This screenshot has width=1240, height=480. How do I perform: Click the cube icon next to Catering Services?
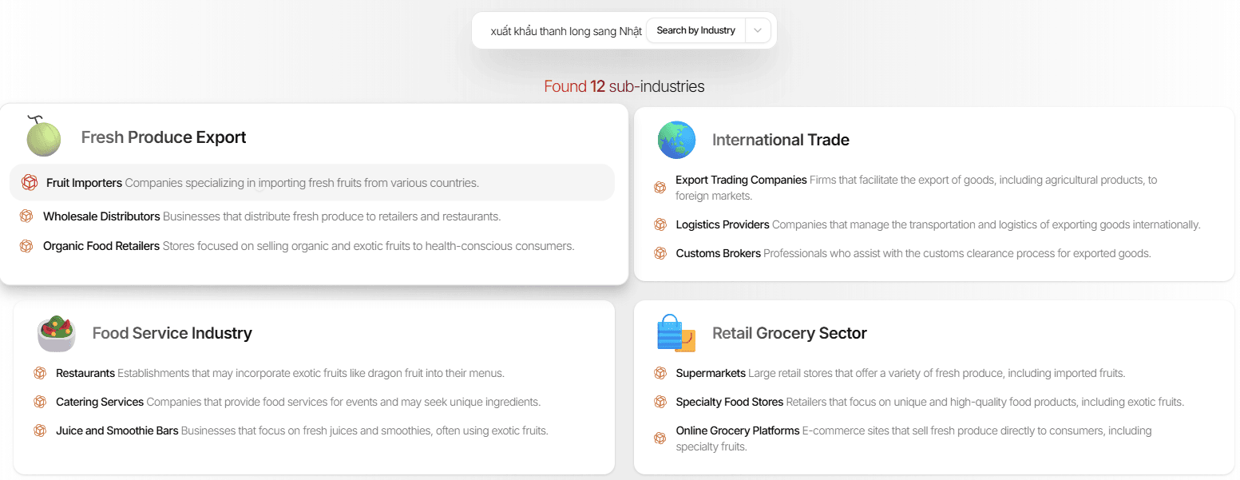(40, 402)
